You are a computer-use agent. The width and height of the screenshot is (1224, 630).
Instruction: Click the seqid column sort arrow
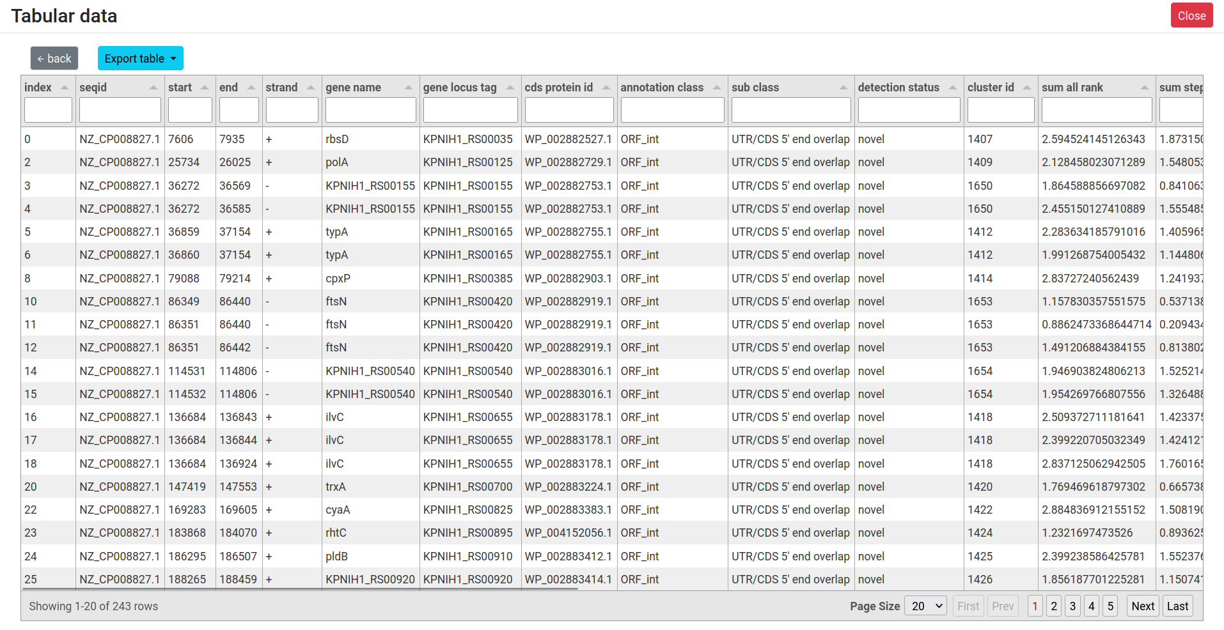coord(153,88)
